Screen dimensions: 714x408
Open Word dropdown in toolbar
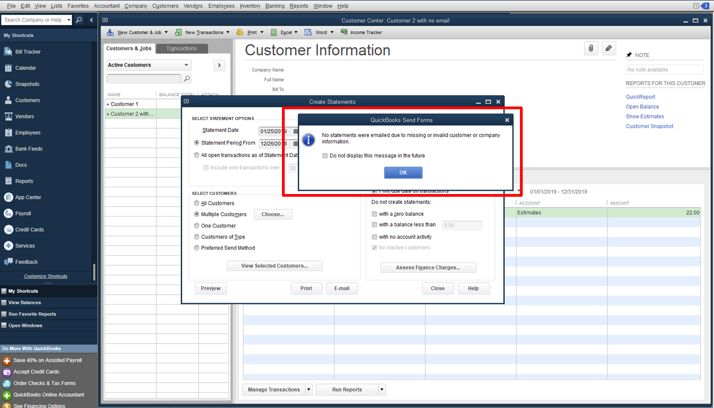(332, 32)
